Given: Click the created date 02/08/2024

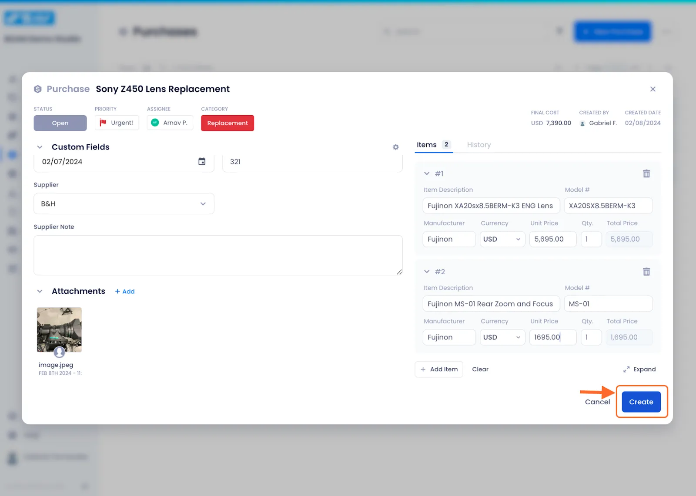Looking at the screenshot, I should [x=642, y=123].
